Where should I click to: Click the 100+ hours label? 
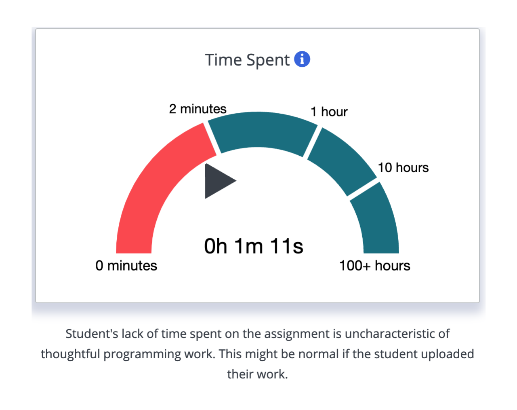click(x=375, y=266)
